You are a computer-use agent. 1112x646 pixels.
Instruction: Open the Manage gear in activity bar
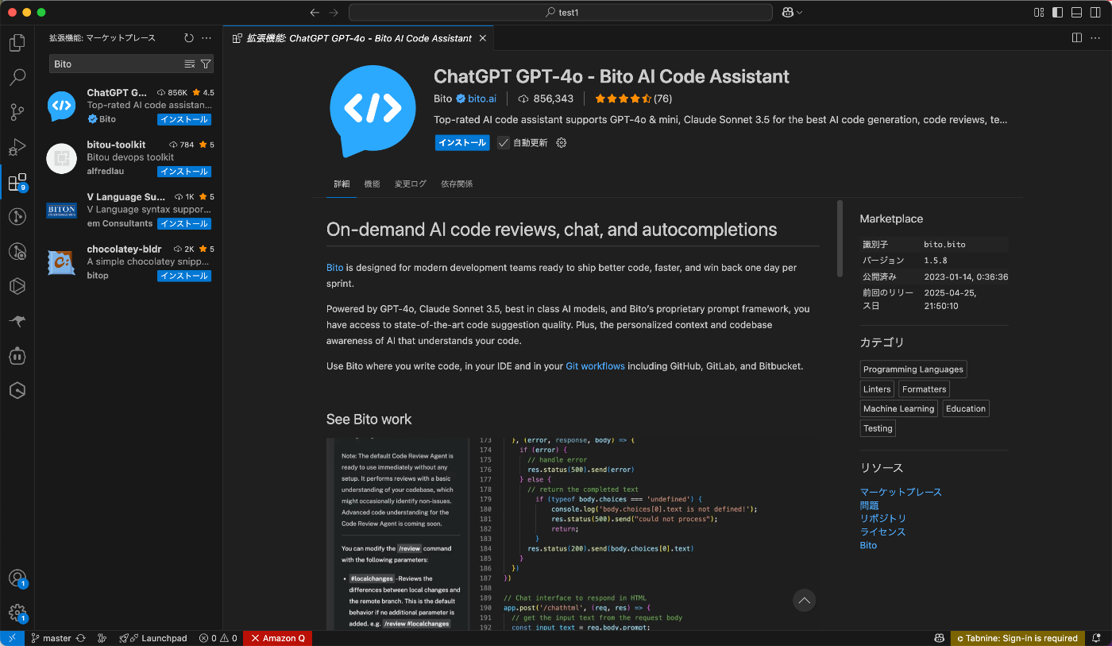pyautogui.click(x=17, y=613)
